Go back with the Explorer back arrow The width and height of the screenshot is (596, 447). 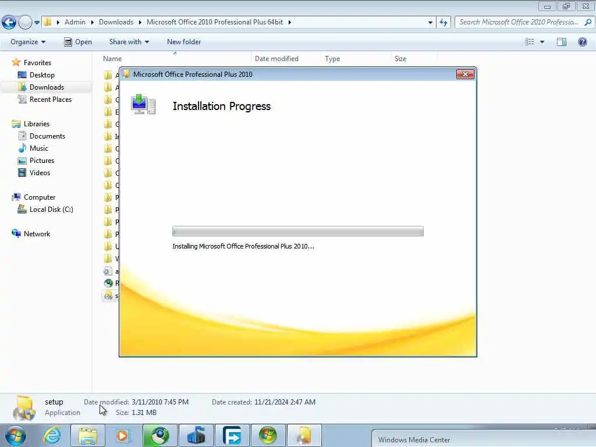9,23
